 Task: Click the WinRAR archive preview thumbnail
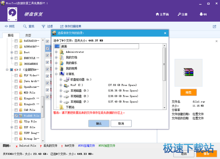point(188,73)
